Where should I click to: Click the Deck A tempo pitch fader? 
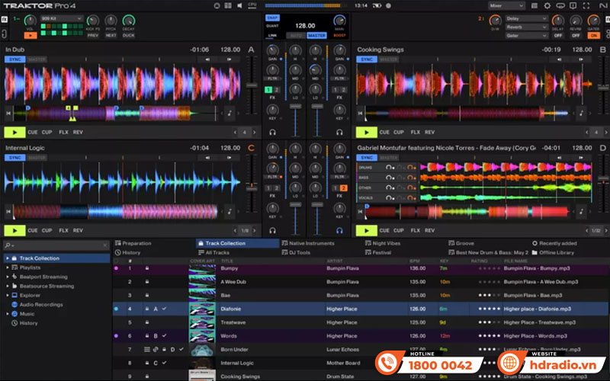point(252,85)
